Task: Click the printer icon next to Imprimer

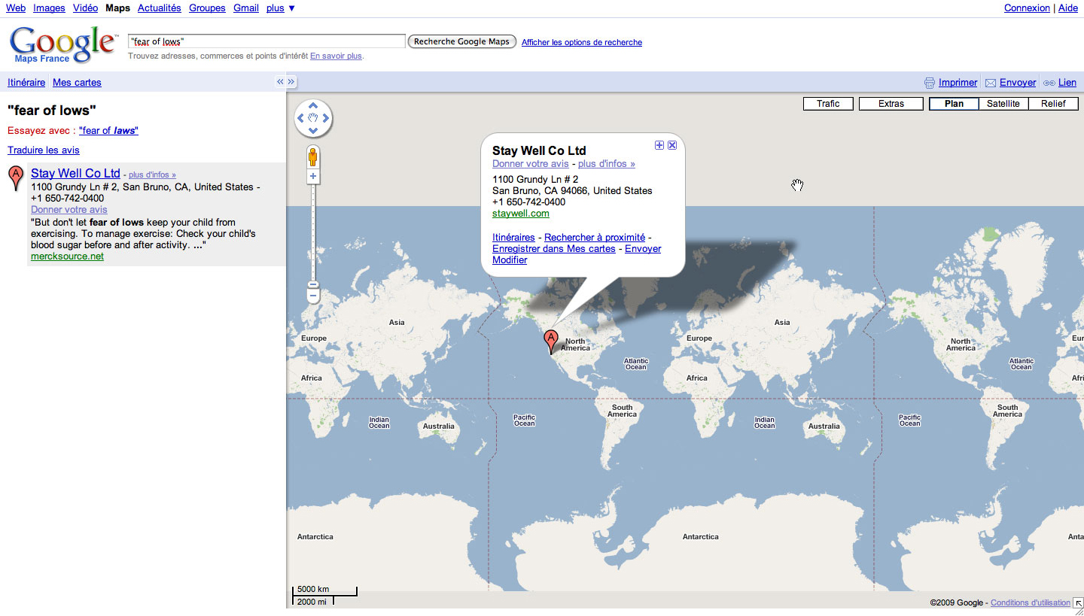Action: coord(930,83)
